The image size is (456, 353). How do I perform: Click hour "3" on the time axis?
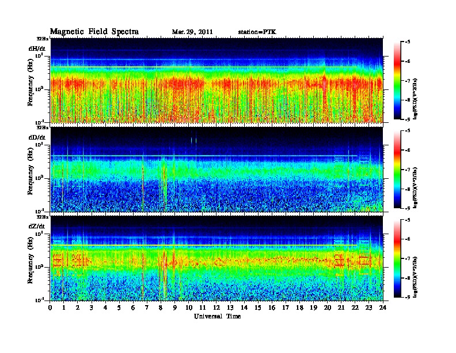[92, 307]
